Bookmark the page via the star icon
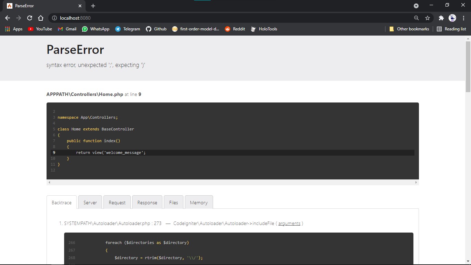 [x=427, y=18]
